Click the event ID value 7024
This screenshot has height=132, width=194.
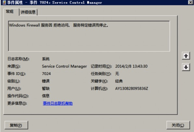coord(46,74)
